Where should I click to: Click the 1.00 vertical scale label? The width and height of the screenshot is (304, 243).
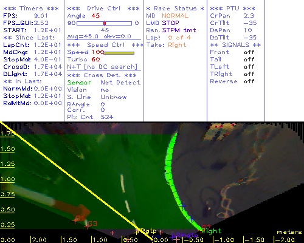point(7,179)
